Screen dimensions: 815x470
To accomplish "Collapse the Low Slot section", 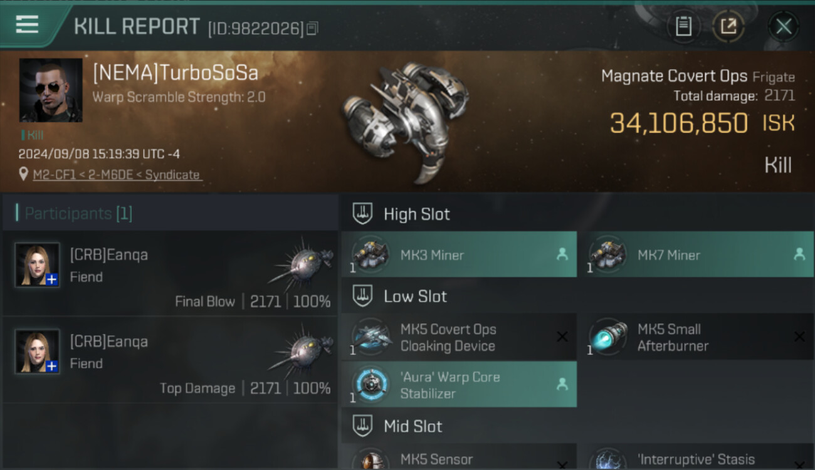I will 362,296.
